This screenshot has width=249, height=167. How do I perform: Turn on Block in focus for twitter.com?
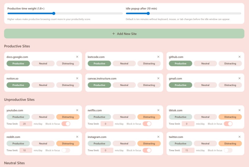tap(228, 150)
